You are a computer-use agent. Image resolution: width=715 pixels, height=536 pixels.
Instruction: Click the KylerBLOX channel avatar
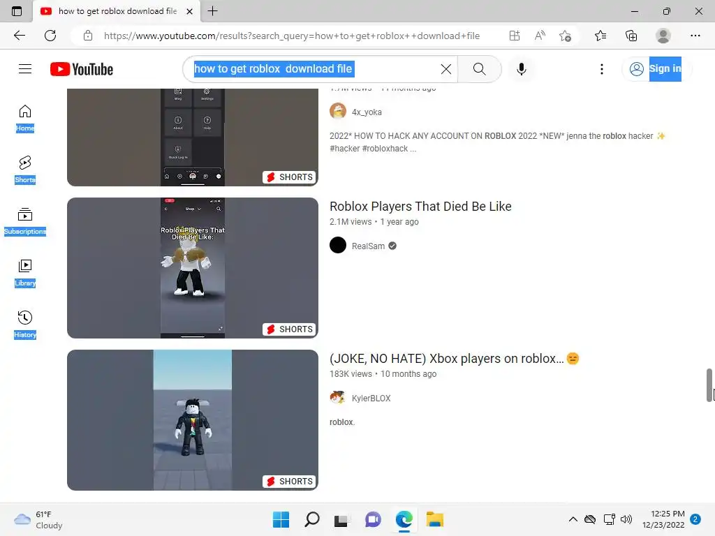pyautogui.click(x=338, y=397)
